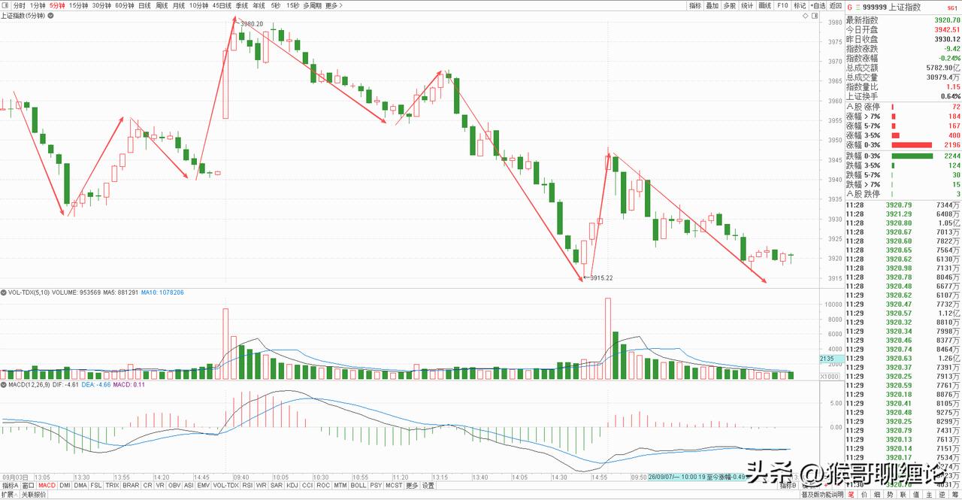Open 设置 indicator settings

428,485
